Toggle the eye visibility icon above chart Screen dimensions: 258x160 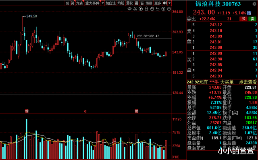(129, 9)
